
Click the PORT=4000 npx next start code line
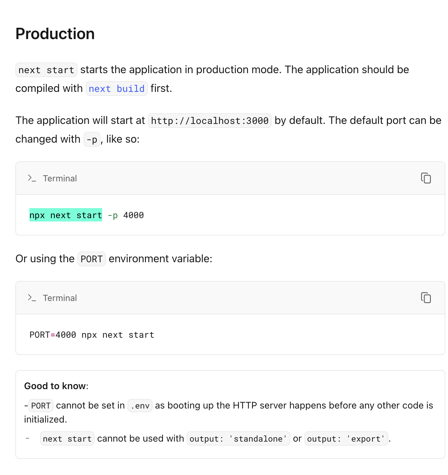92,335
